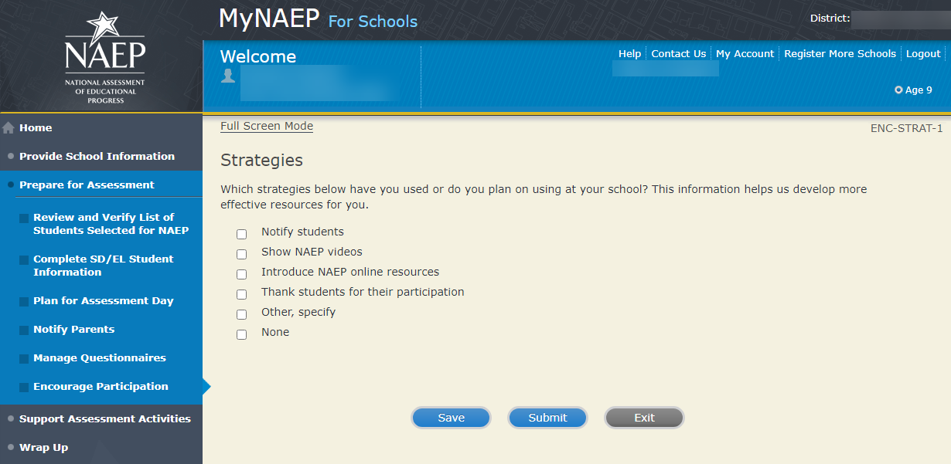The width and height of the screenshot is (951, 464).
Task: Open Review and Verify List of Students
Action: pyautogui.click(x=111, y=224)
